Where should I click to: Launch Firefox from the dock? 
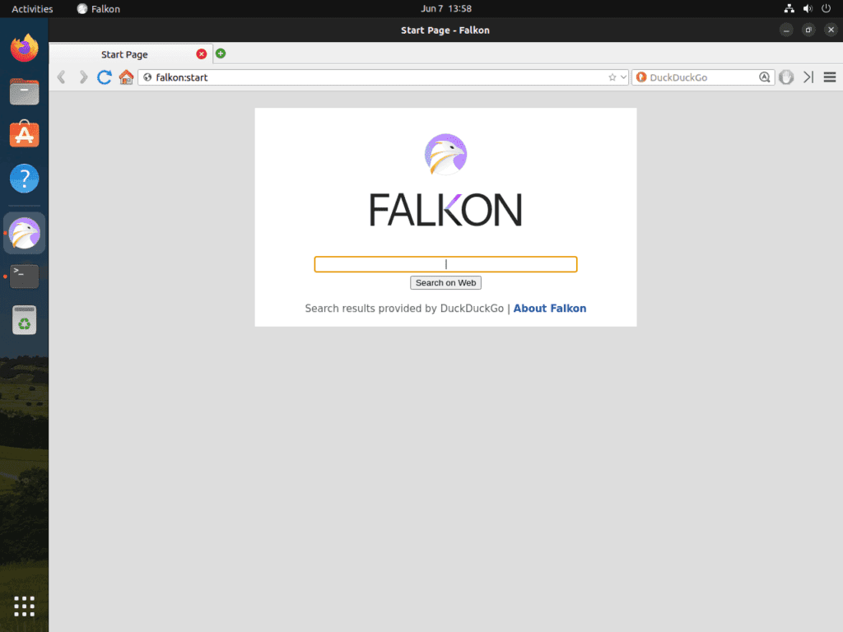[24, 48]
